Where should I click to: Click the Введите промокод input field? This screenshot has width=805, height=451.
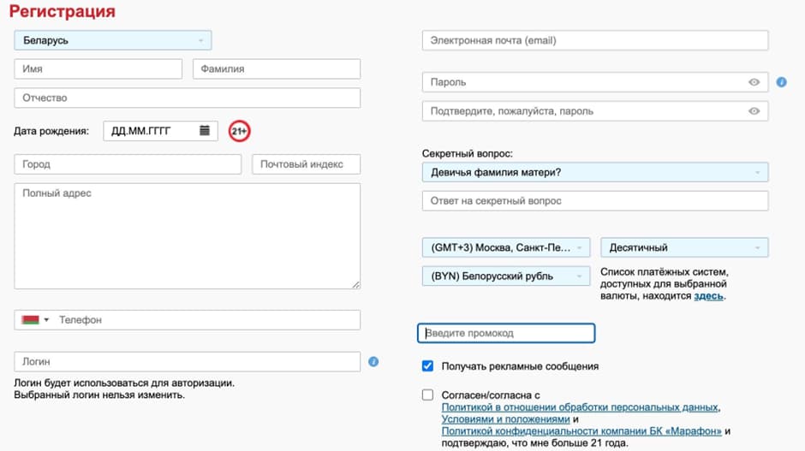click(x=505, y=333)
